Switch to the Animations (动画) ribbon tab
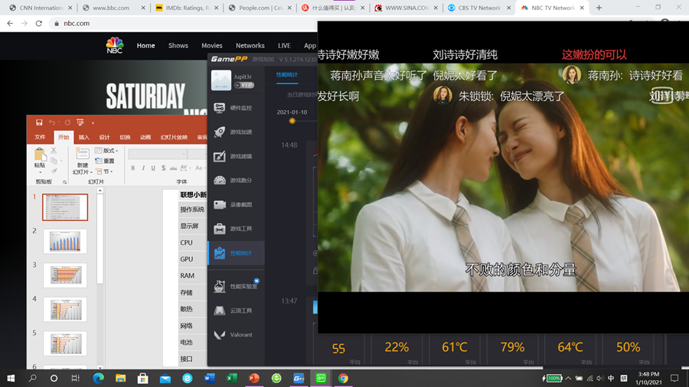The width and height of the screenshot is (689, 387). click(145, 138)
